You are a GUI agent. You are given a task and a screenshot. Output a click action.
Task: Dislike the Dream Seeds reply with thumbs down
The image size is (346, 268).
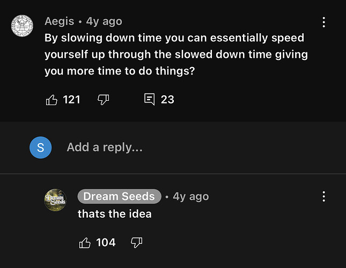(x=136, y=243)
